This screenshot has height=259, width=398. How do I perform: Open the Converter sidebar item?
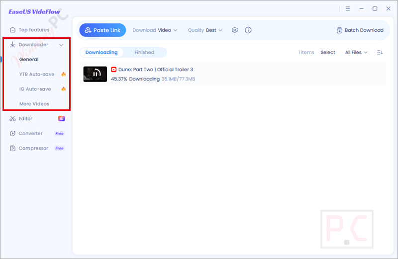(x=30, y=133)
